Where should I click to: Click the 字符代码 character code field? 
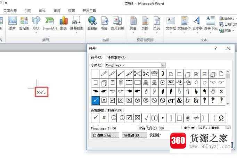click(x=170, y=128)
